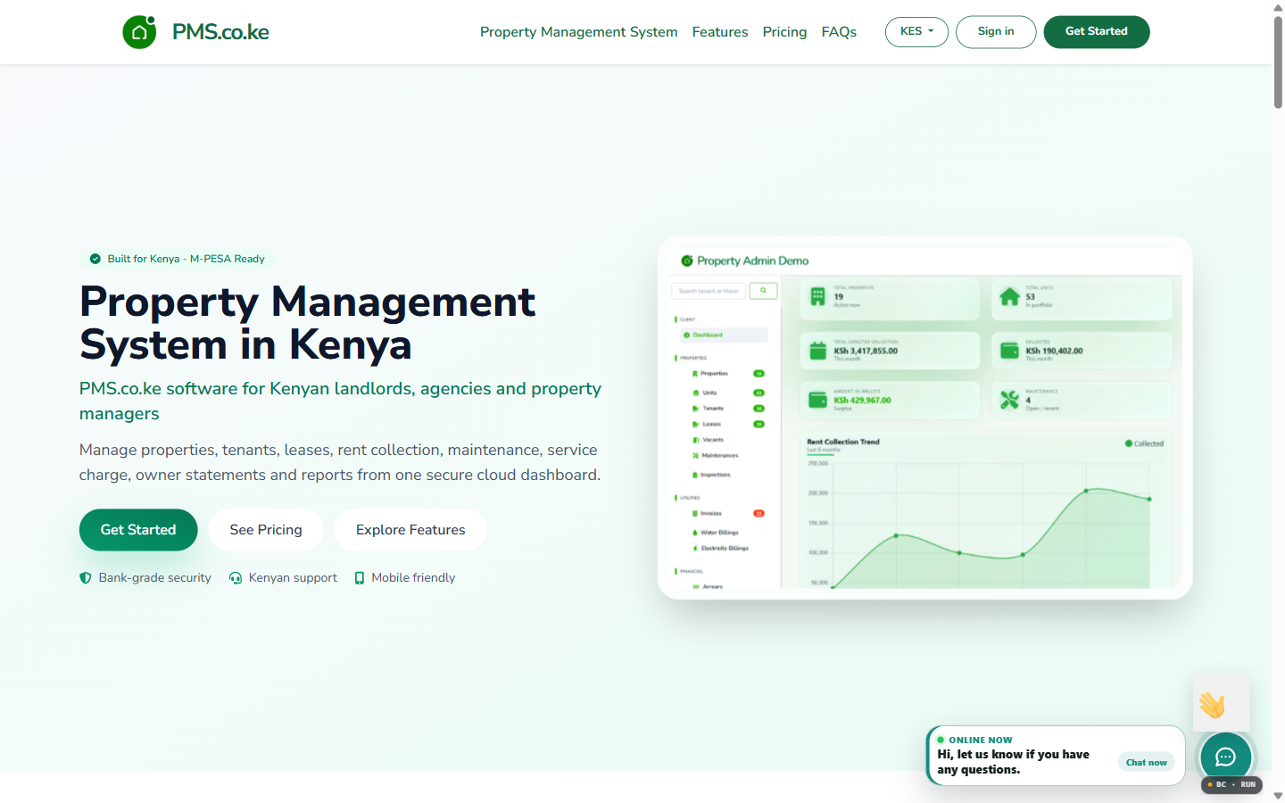The image size is (1285, 803).
Task: Select Invoices in the demo sidebar
Action: (711, 514)
